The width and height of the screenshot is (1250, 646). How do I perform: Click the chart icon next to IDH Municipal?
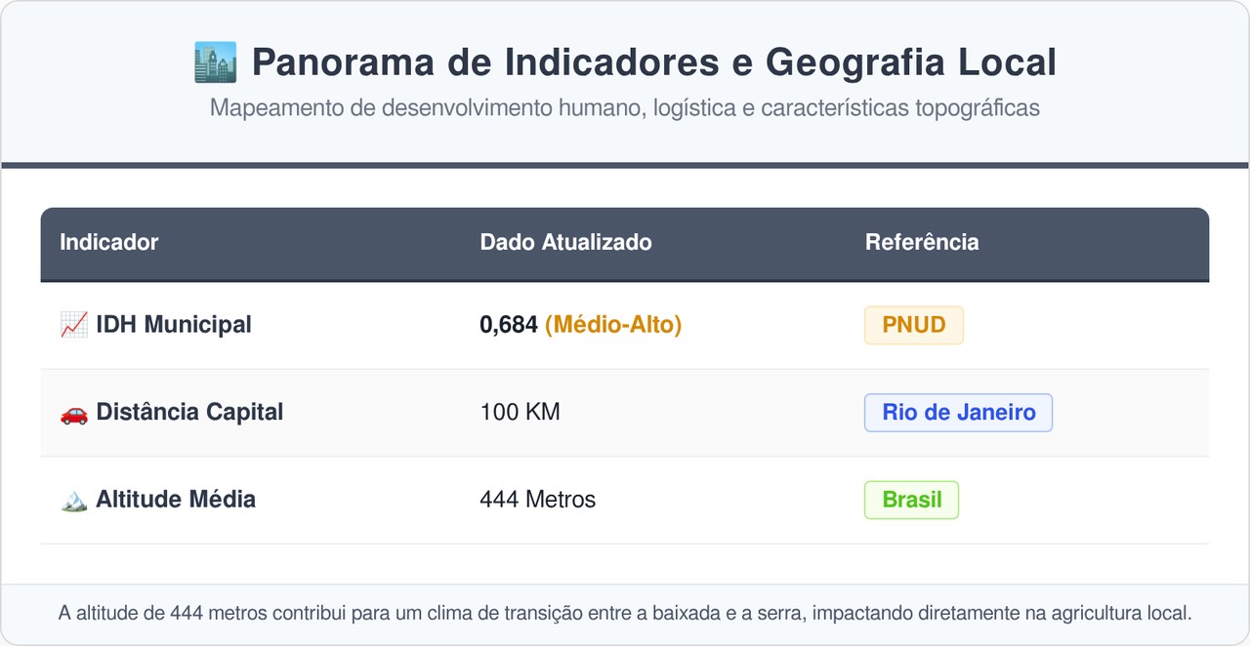pyautogui.click(x=74, y=325)
